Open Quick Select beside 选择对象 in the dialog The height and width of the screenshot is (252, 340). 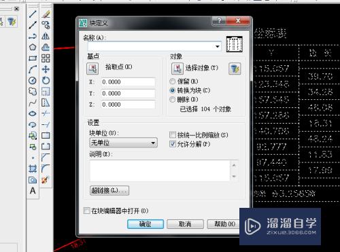(235, 69)
